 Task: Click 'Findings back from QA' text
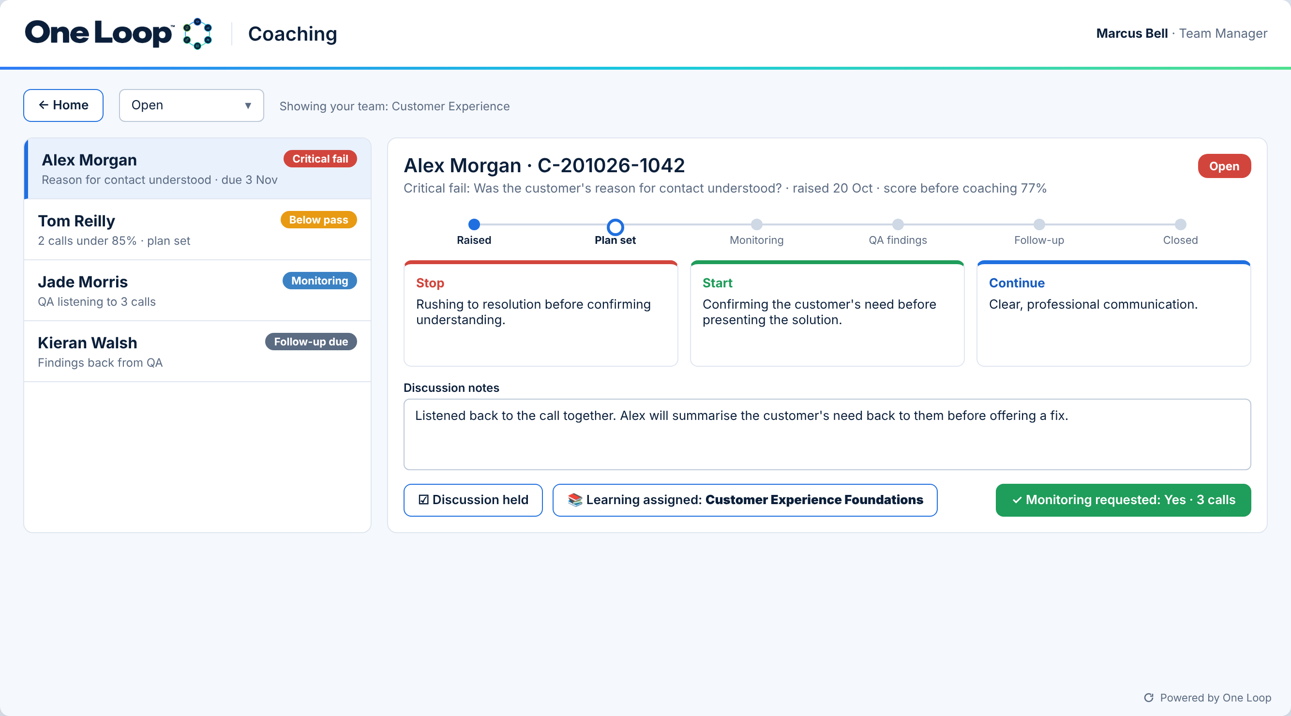click(100, 363)
